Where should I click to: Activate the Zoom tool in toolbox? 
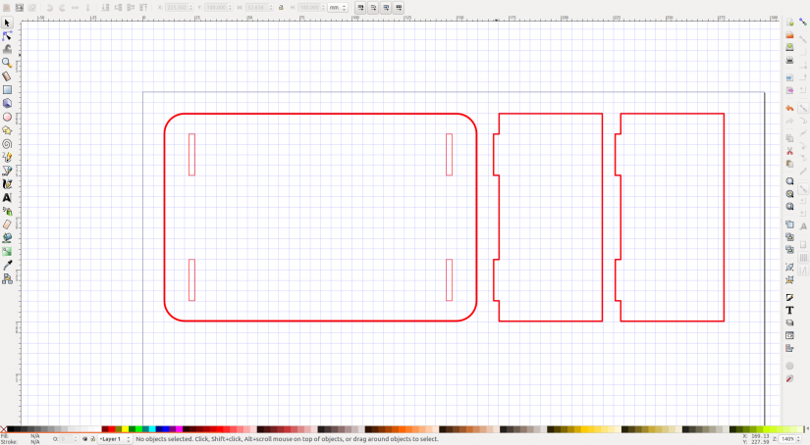pyautogui.click(x=7, y=63)
